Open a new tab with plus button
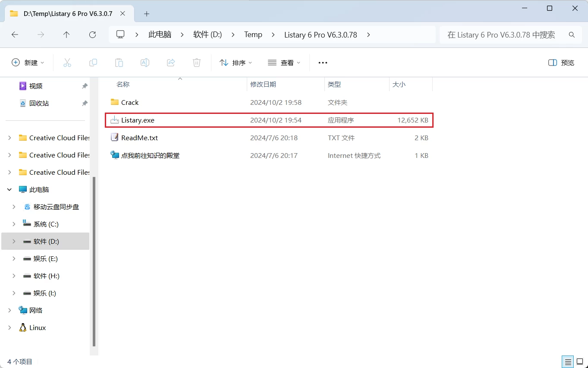The height and width of the screenshot is (368, 588). [x=147, y=14]
